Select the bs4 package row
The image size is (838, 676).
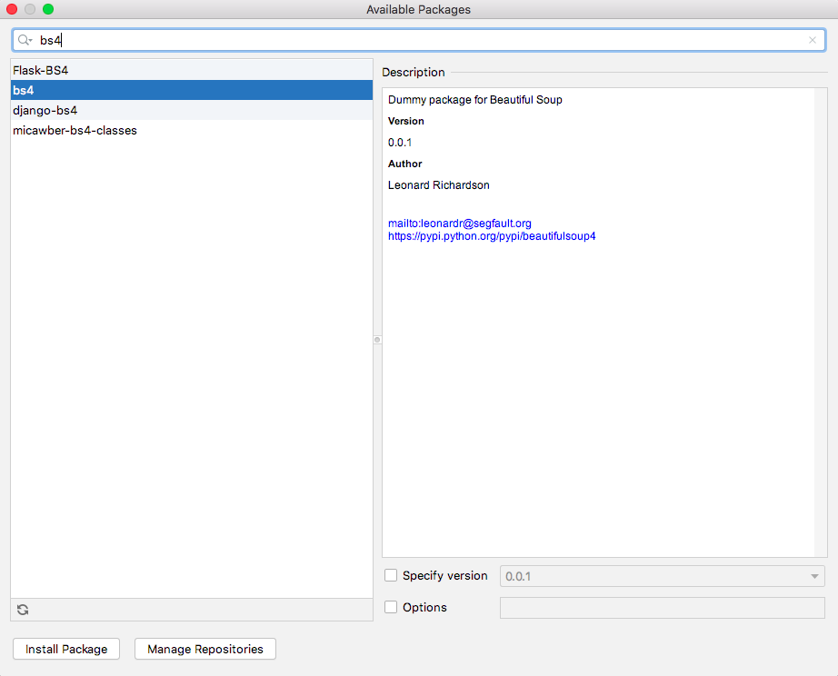pyautogui.click(x=192, y=90)
